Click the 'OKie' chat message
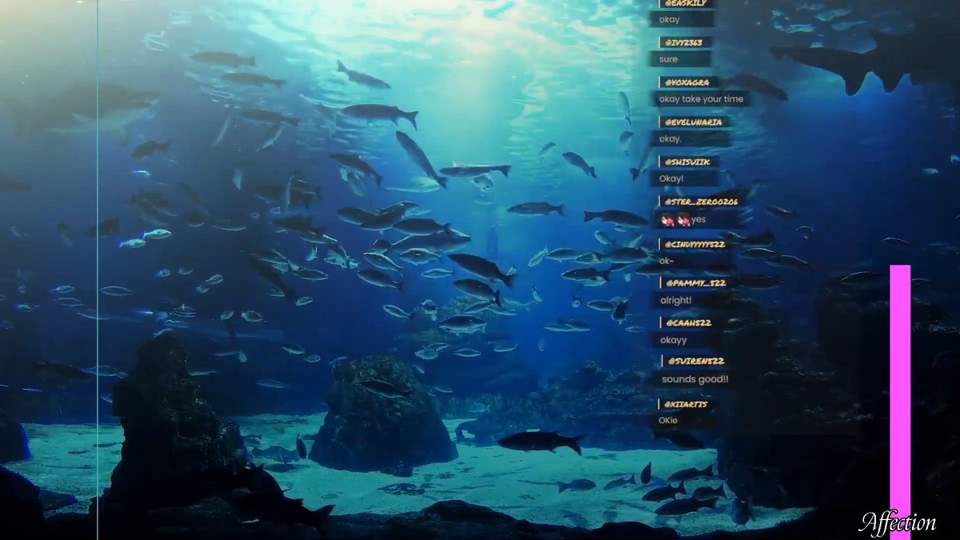This screenshot has width=960, height=540. point(668,420)
